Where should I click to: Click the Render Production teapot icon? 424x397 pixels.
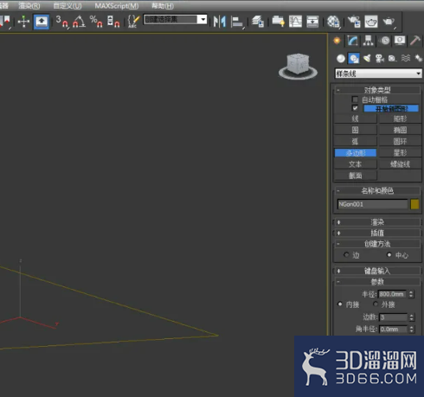click(x=389, y=22)
